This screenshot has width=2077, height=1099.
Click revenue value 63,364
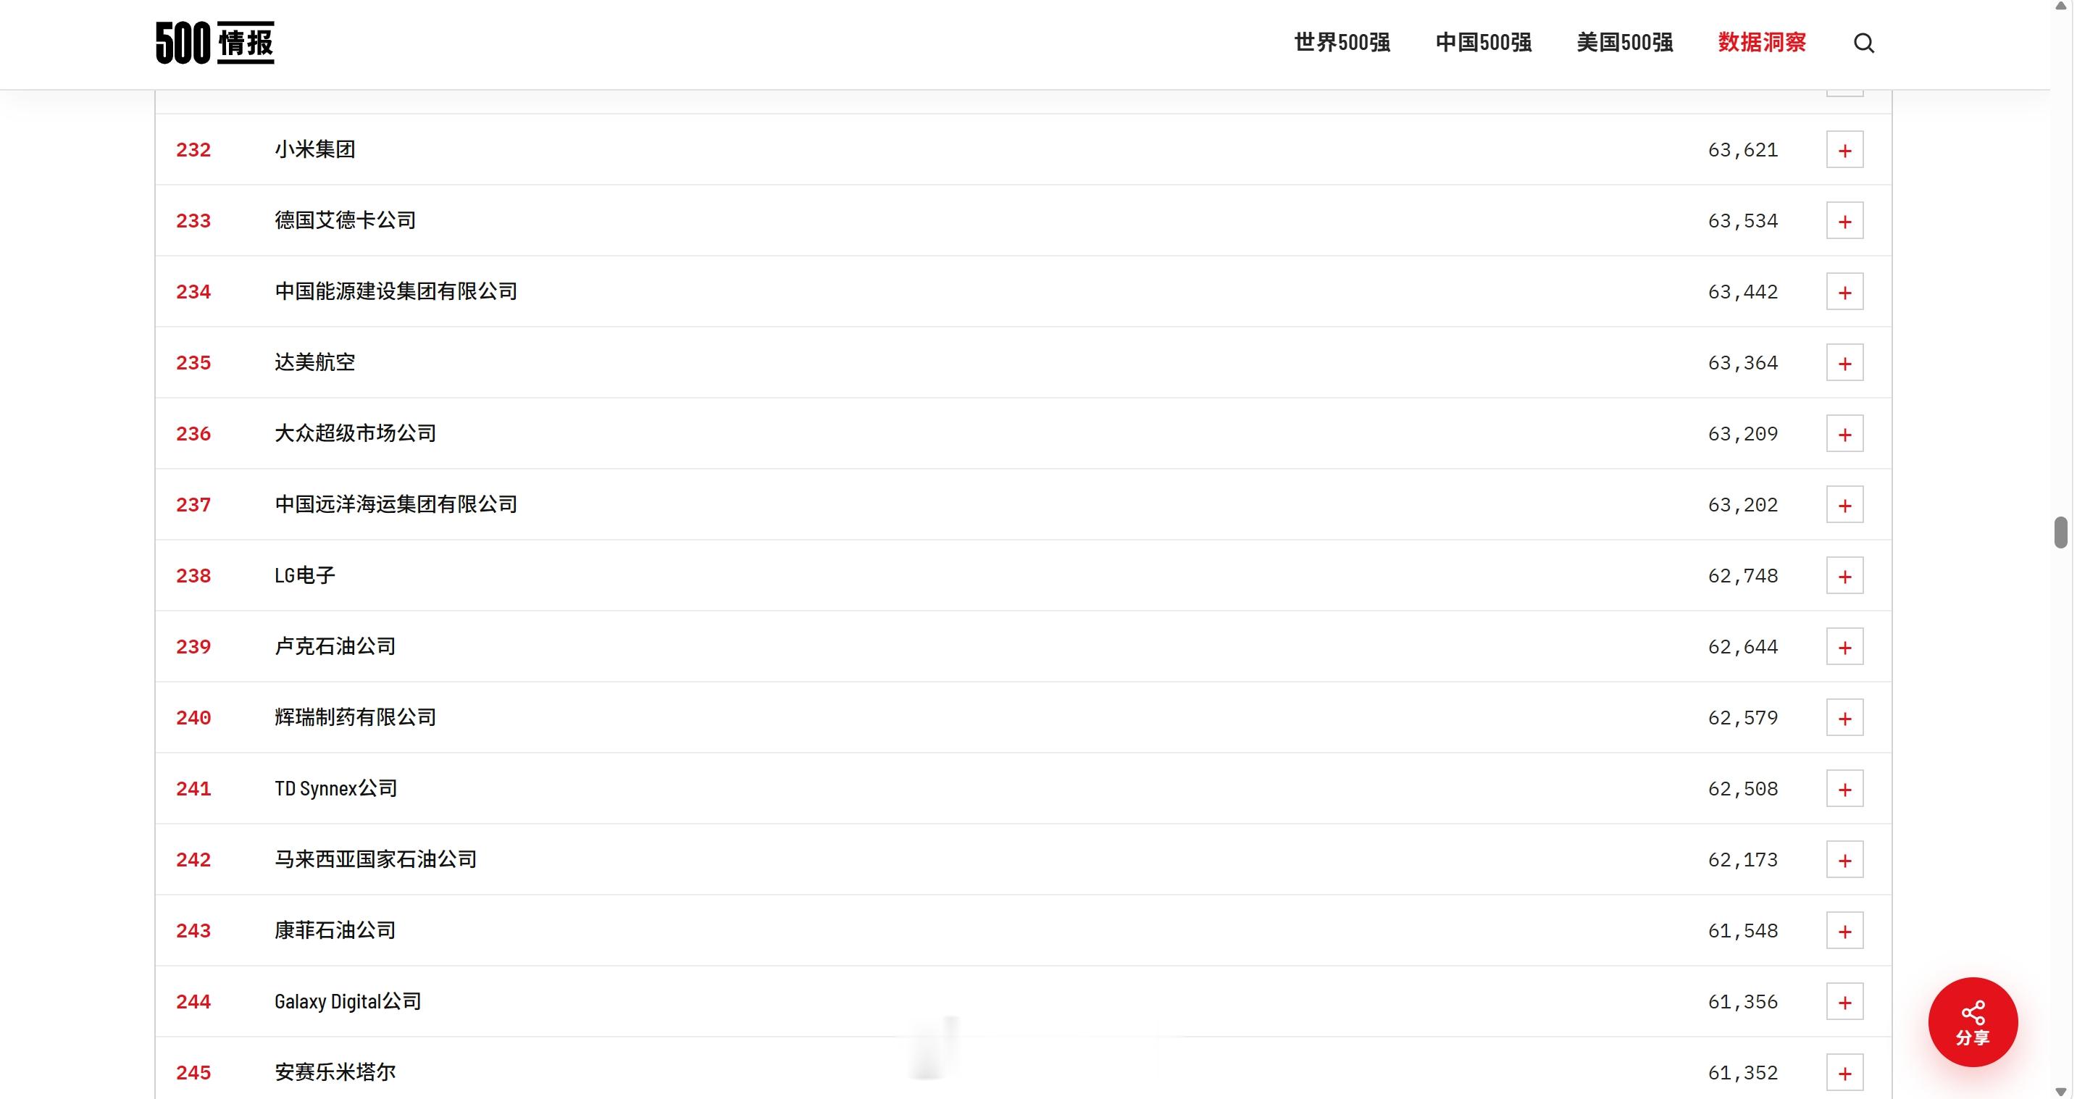coord(1742,363)
